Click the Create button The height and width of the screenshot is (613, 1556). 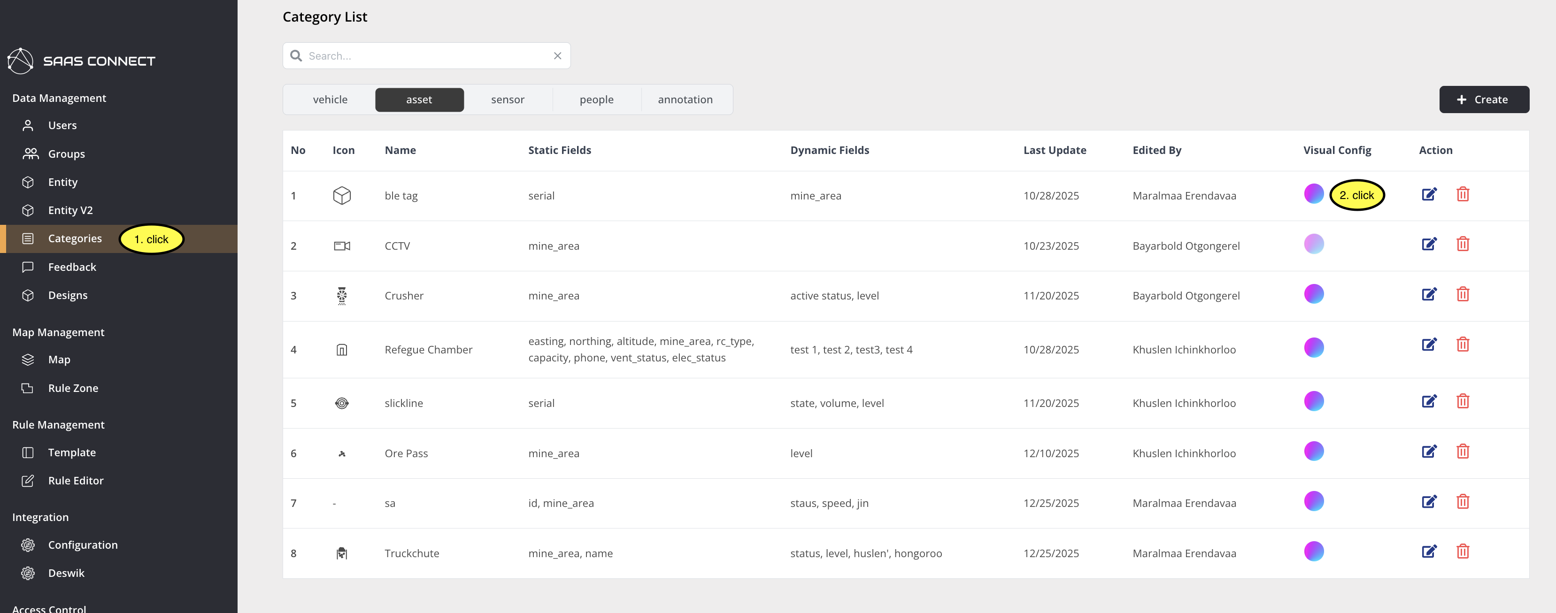point(1484,99)
